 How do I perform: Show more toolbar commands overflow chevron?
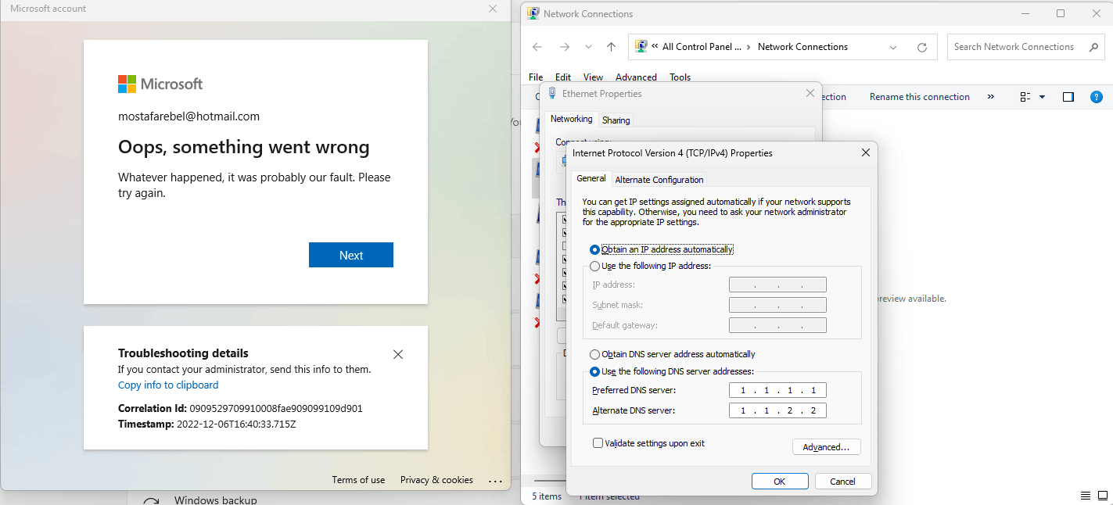[991, 97]
